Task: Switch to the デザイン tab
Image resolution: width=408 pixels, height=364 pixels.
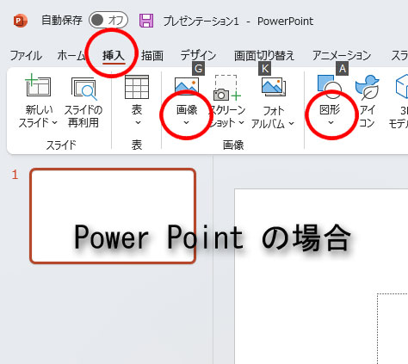Action: pyautogui.click(x=198, y=55)
